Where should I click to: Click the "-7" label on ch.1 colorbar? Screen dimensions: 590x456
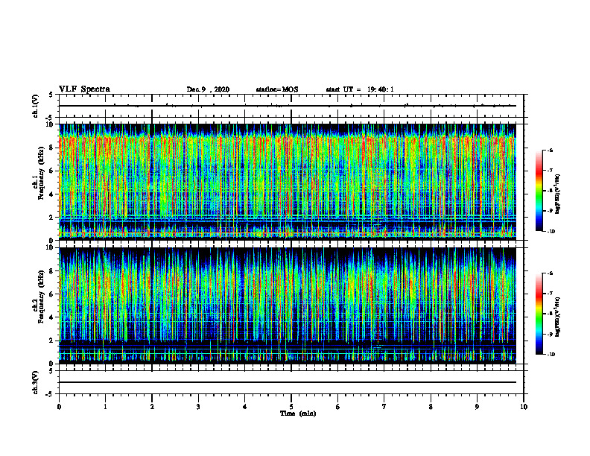pyautogui.click(x=550, y=171)
